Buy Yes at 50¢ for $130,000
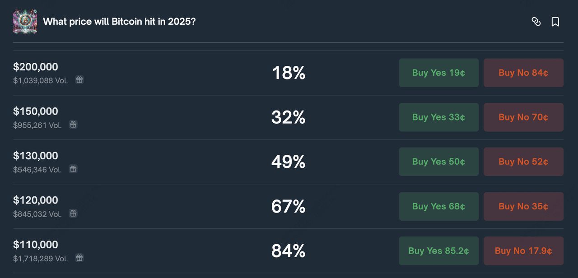This screenshot has height=278, width=578. (438, 162)
